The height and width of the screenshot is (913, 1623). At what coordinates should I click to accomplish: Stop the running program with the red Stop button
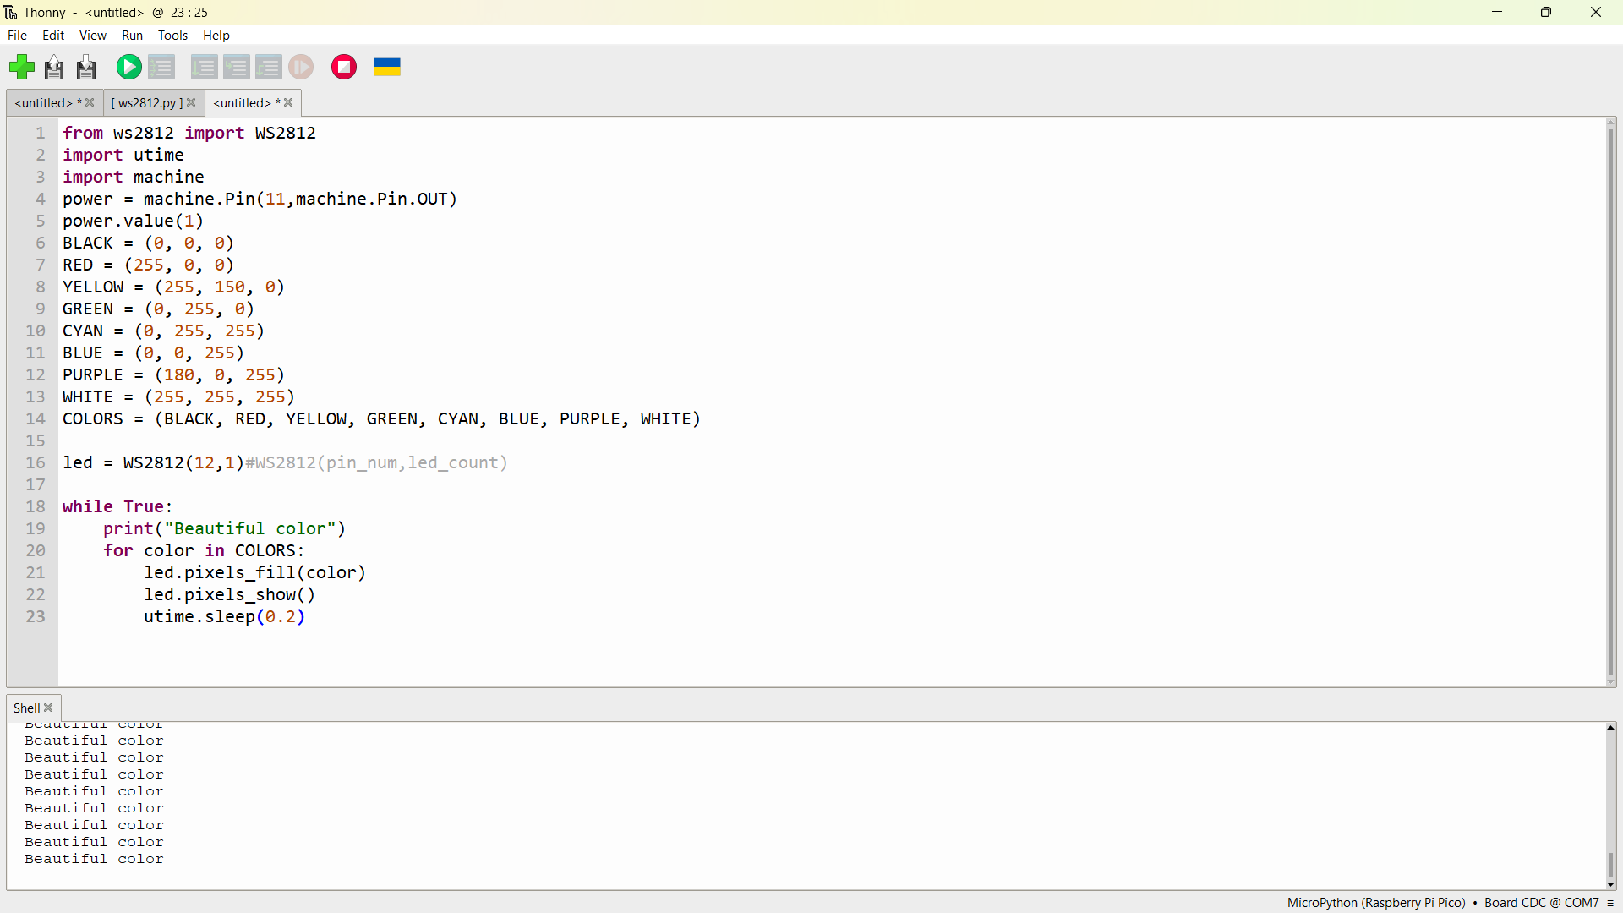pyautogui.click(x=344, y=67)
